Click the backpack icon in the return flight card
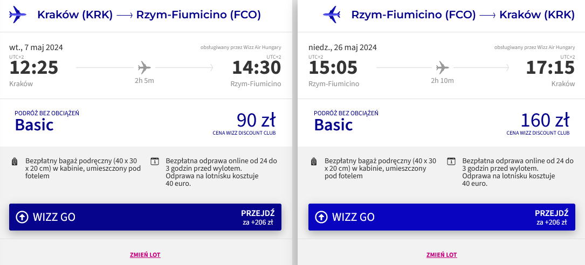Screen dimensions: 585x265 coord(313,162)
